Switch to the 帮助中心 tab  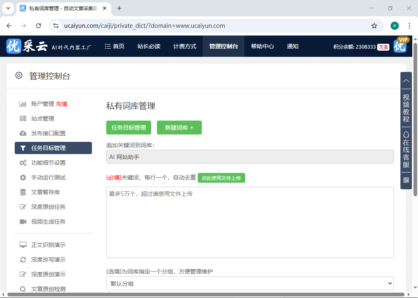(262, 46)
